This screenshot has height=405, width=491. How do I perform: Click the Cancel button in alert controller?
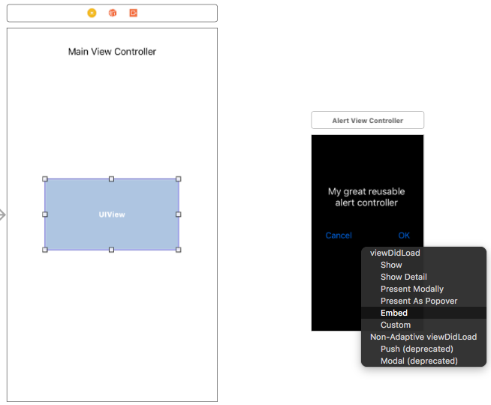(x=339, y=235)
